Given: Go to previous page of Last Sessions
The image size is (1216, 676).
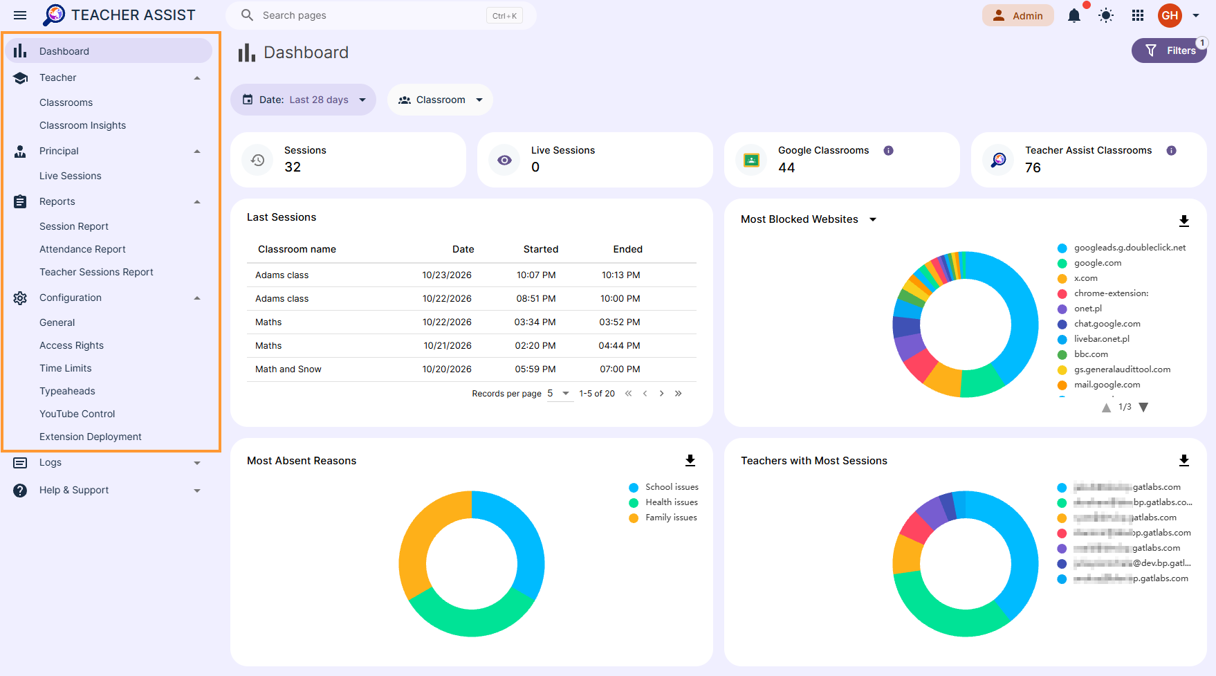Looking at the screenshot, I should (645, 393).
